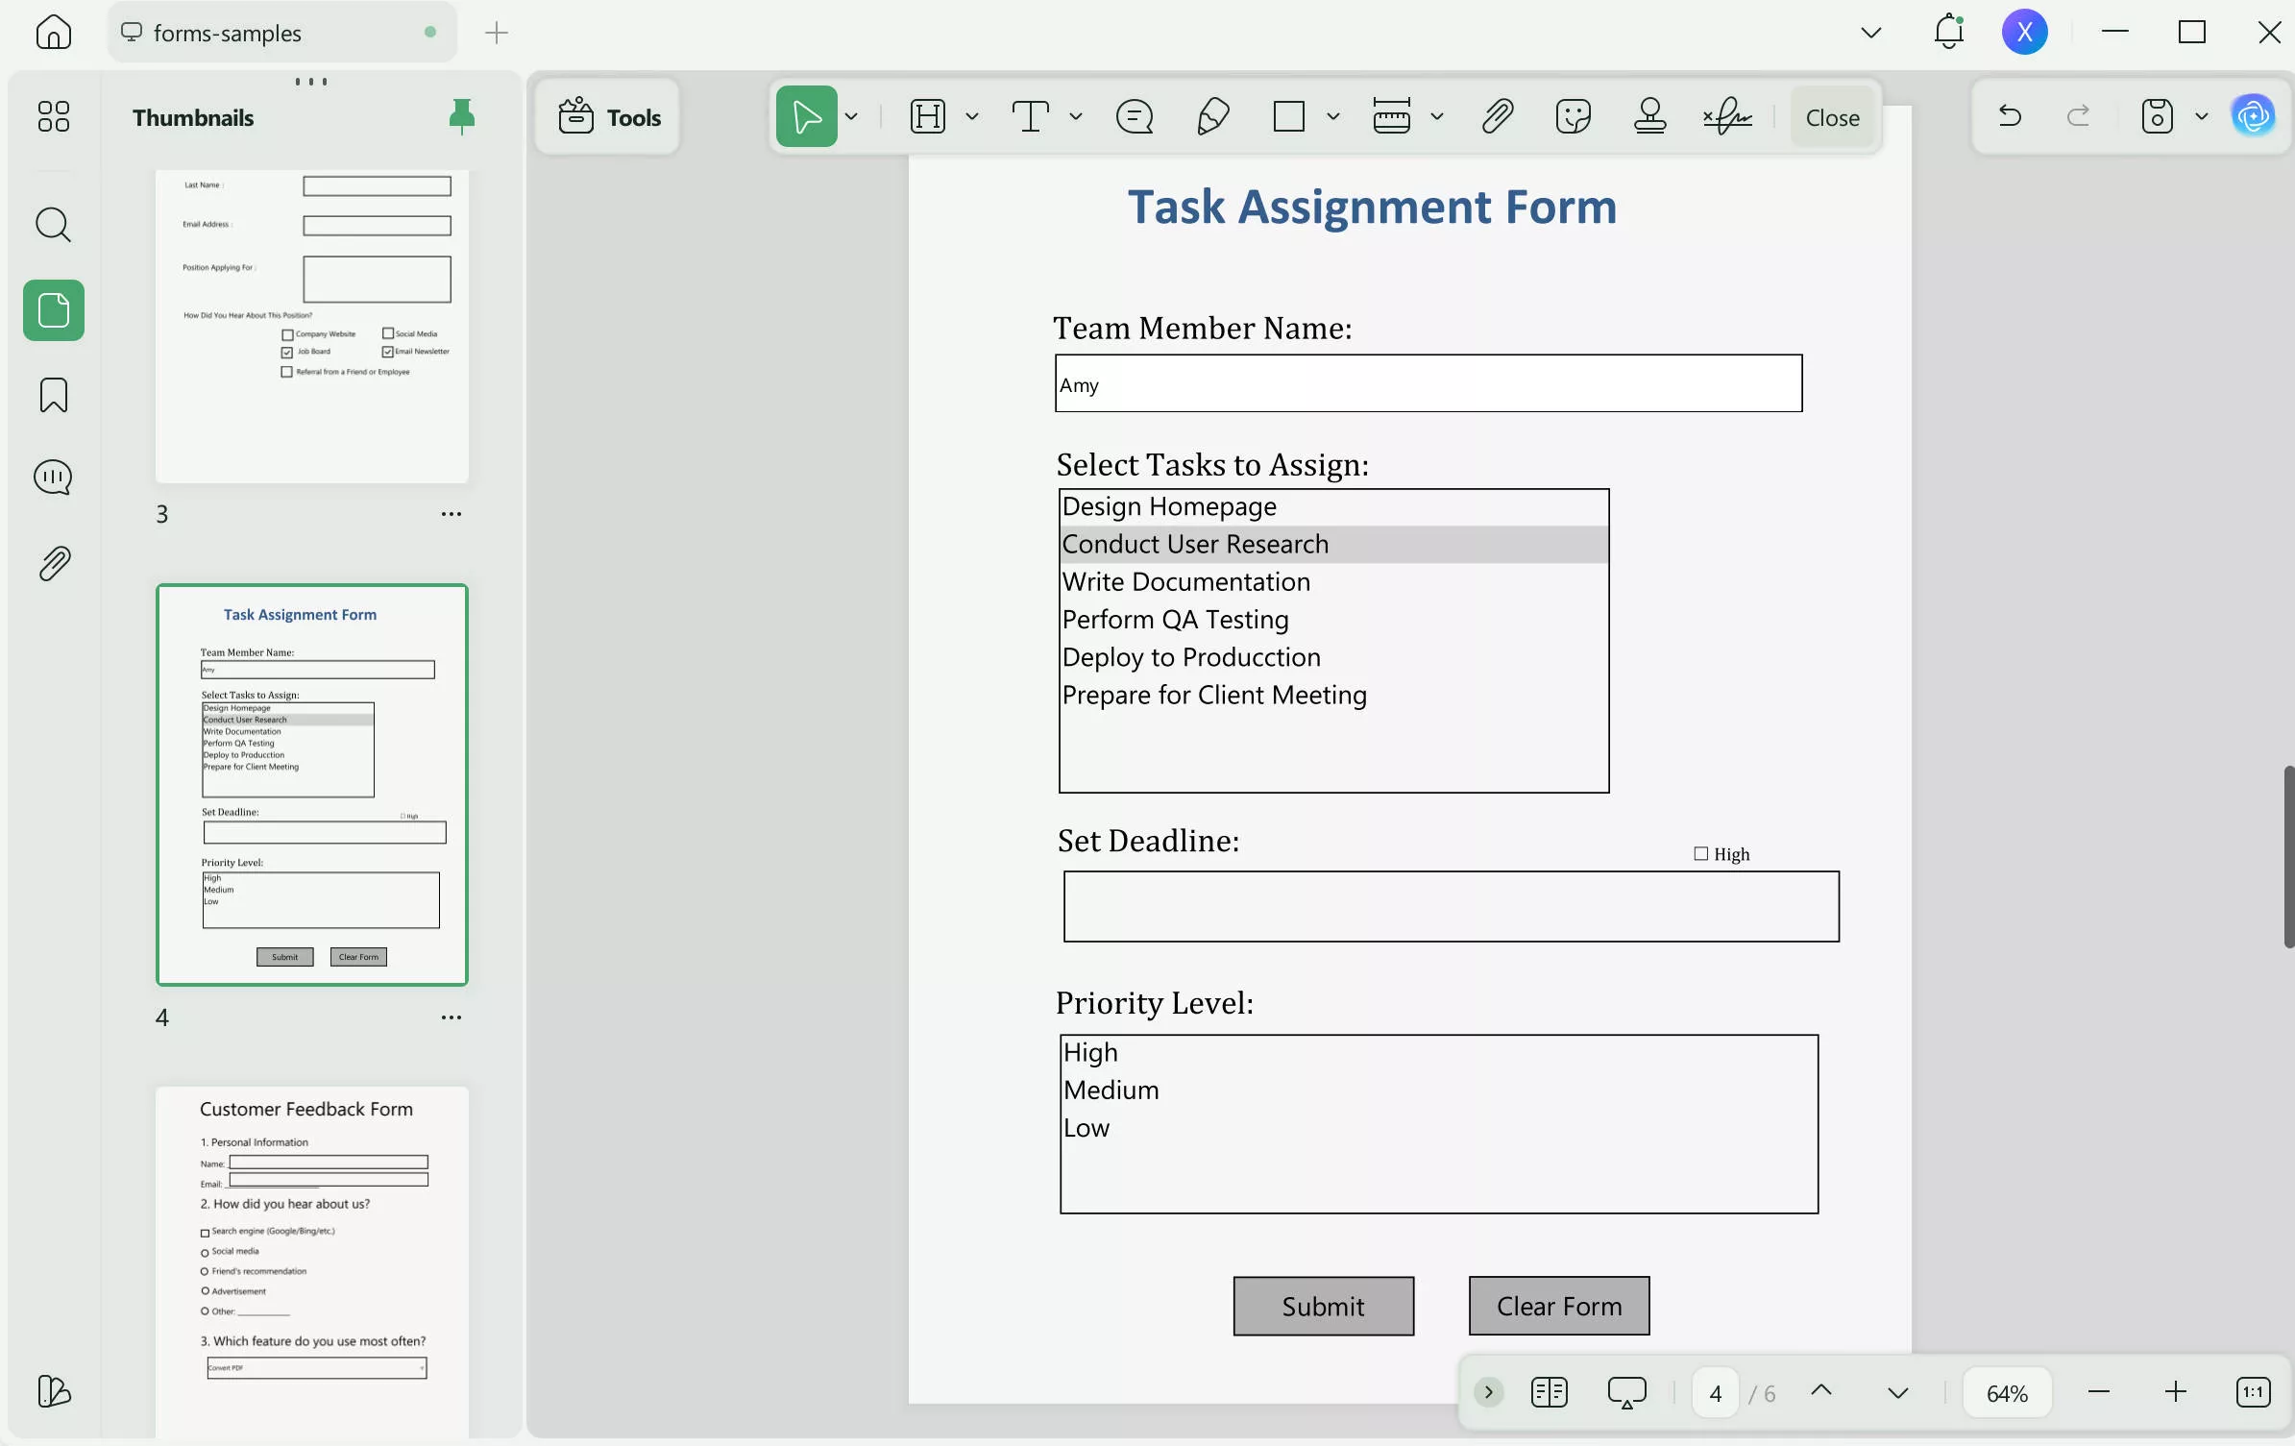
Task: Select the stamp tool icon
Action: click(1649, 117)
